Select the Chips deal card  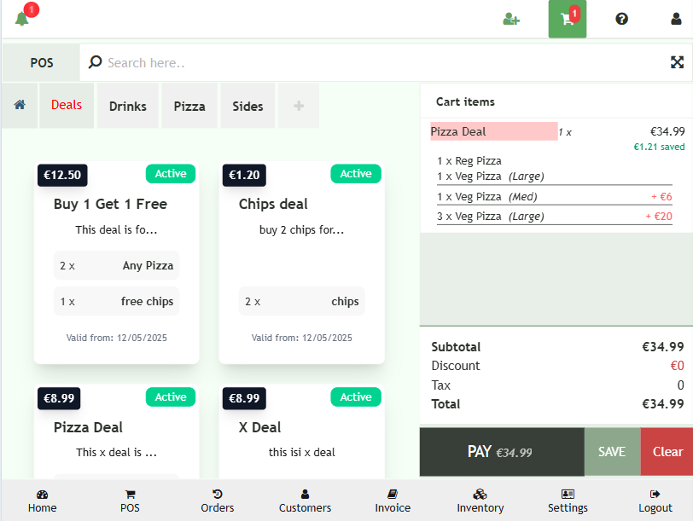[301, 263]
